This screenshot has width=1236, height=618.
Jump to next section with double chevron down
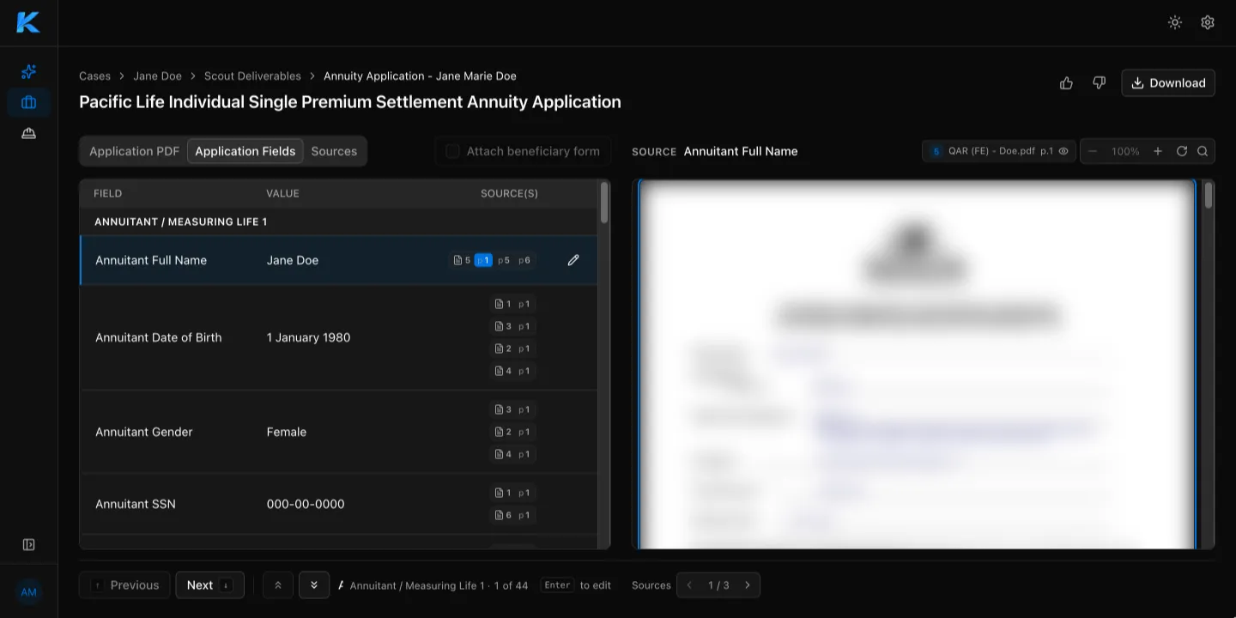pyautogui.click(x=314, y=585)
